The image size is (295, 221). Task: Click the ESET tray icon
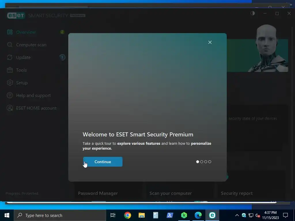[244, 215]
